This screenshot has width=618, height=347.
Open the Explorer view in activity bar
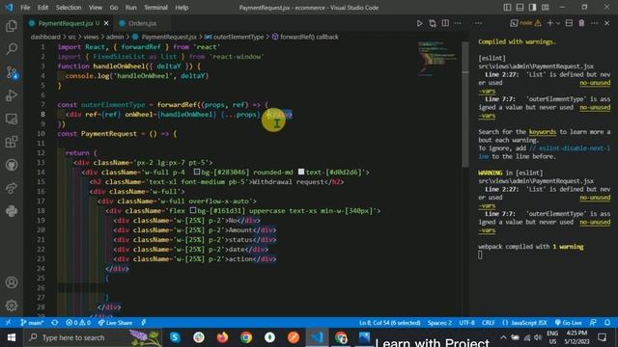12,26
